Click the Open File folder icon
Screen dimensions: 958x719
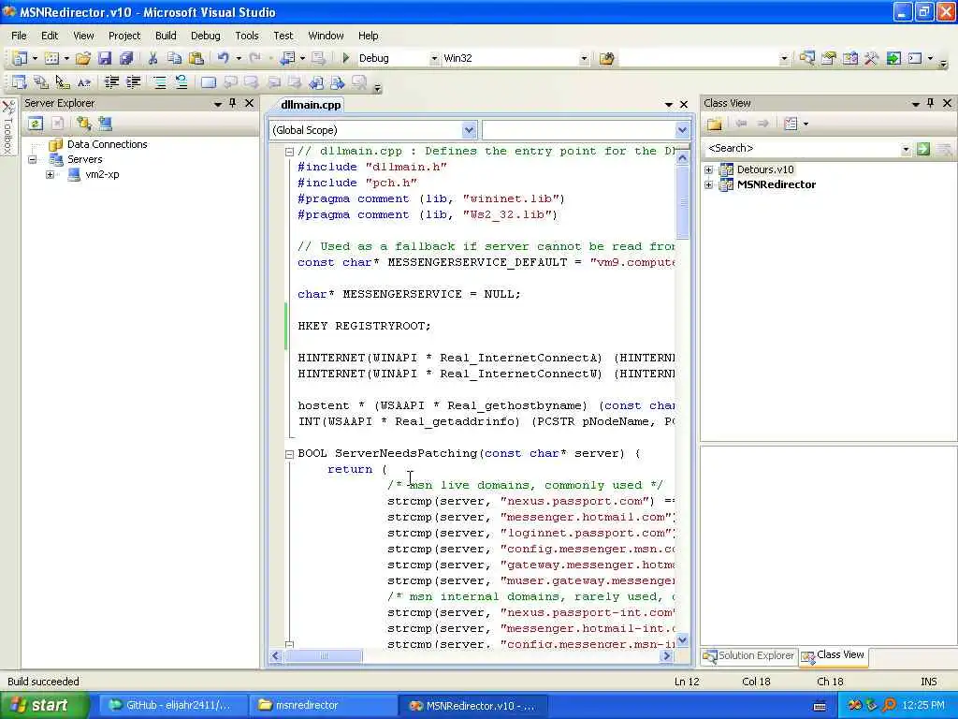pos(83,58)
